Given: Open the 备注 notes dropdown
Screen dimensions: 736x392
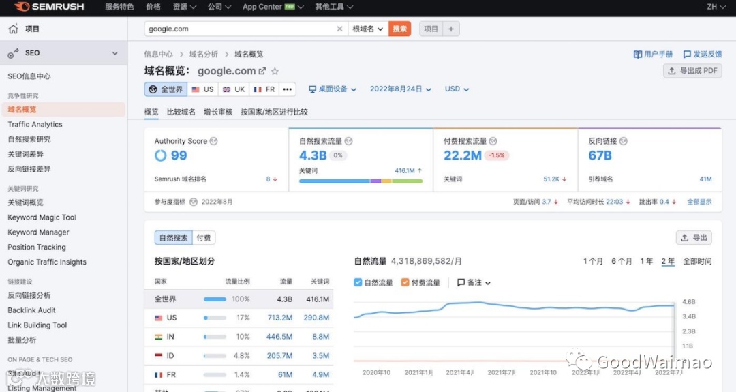Looking at the screenshot, I should pos(474,282).
